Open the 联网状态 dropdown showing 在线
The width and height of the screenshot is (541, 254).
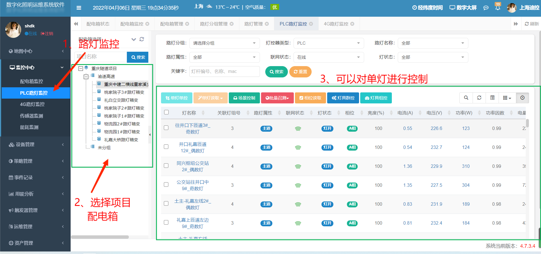point(329,57)
